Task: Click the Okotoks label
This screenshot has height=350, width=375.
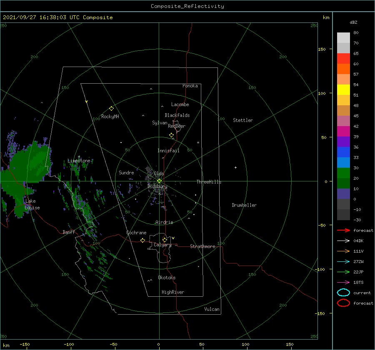Action: 167,278
